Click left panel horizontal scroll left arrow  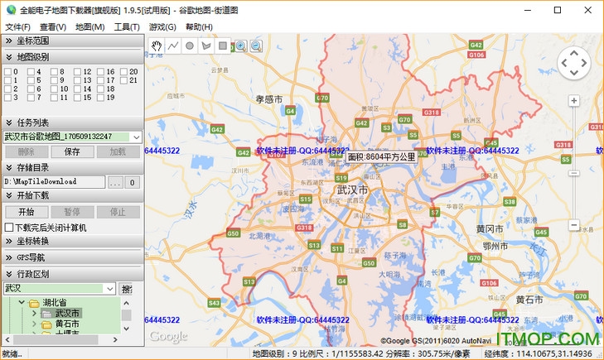point(7,339)
